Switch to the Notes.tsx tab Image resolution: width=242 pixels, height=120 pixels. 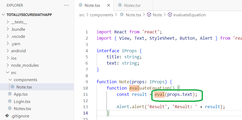tap(132, 5)
